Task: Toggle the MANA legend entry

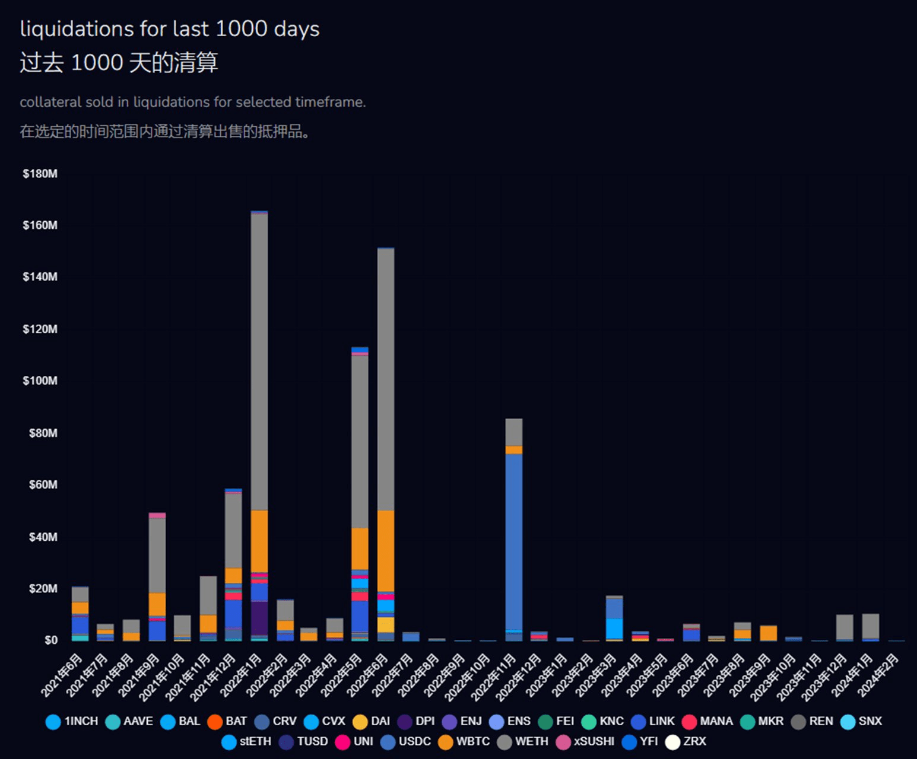Action: tap(707, 722)
